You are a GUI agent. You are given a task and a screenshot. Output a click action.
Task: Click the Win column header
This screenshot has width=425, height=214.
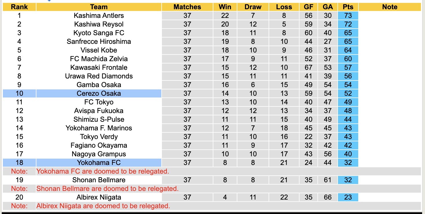coord(225,7)
